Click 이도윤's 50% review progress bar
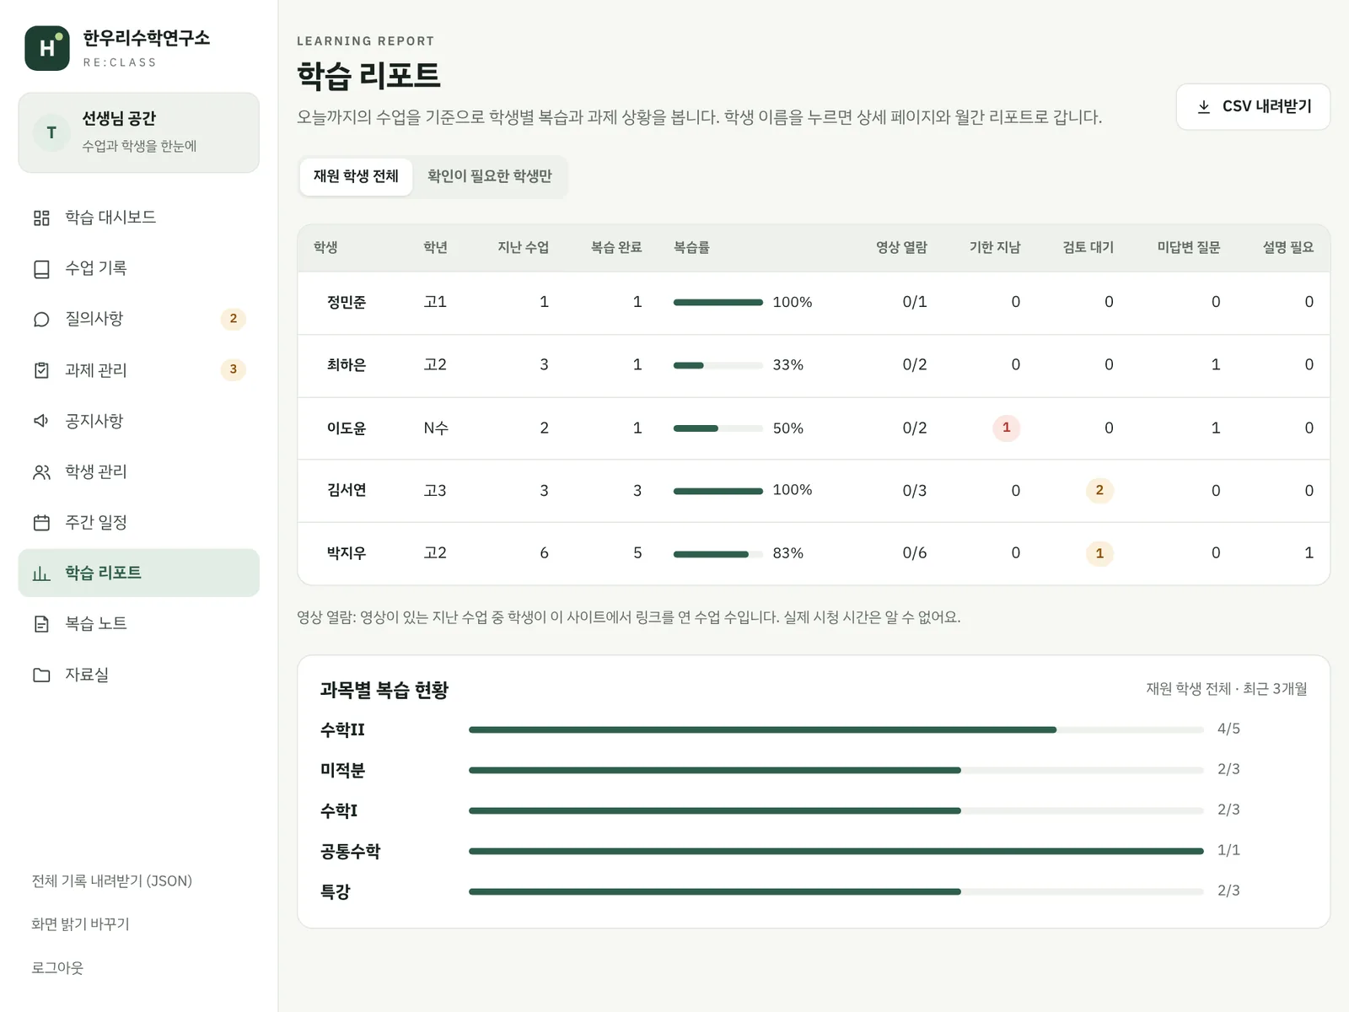 tap(718, 428)
